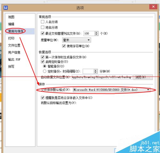
Task: Switch to the 编辑 category
Action: [11, 24]
